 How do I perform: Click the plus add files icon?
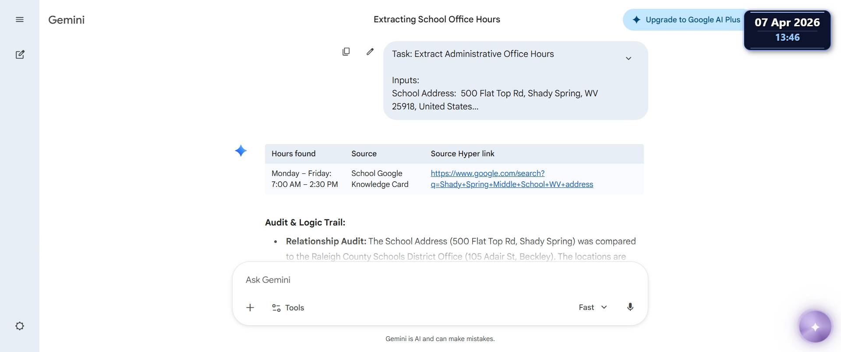(x=250, y=308)
